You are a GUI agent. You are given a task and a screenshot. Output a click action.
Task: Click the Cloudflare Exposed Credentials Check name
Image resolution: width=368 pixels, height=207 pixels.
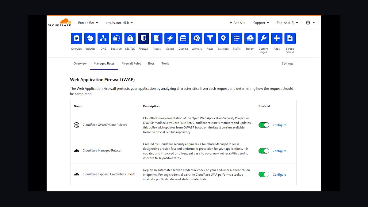(x=109, y=174)
